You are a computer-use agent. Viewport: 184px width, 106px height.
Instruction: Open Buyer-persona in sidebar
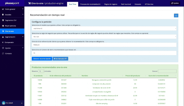pos(12,26)
